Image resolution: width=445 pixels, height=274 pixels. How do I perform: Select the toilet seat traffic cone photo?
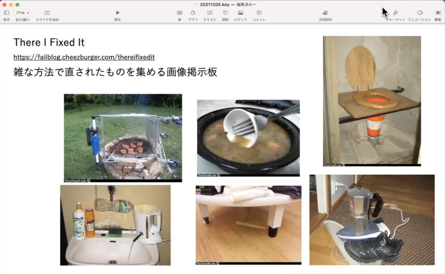click(x=372, y=101)
